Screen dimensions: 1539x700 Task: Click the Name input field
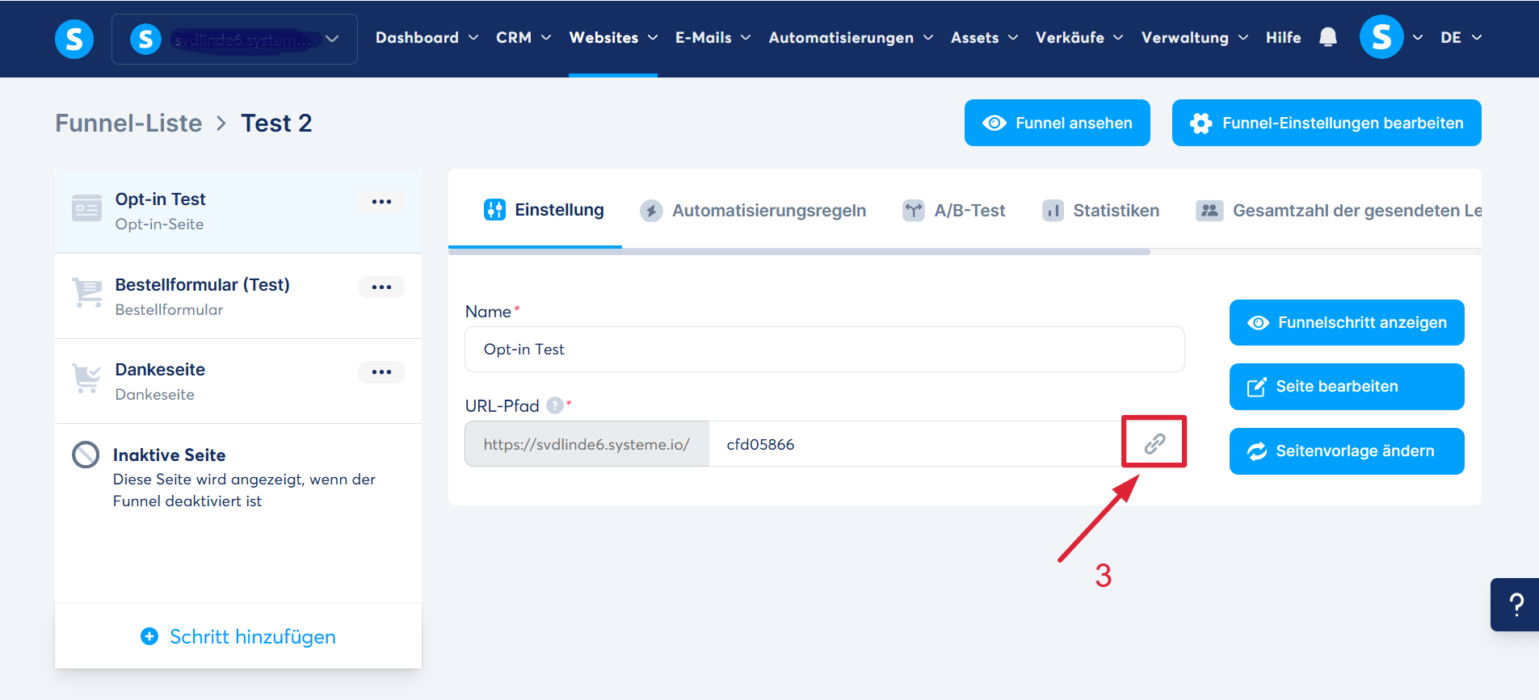point(825,349)
